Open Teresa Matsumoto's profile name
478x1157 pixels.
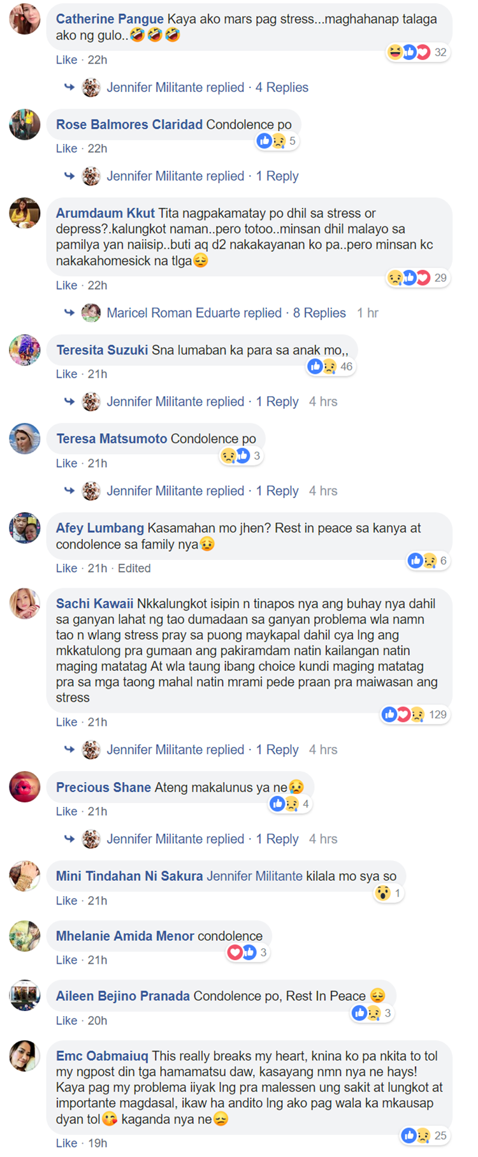(112, 439)
